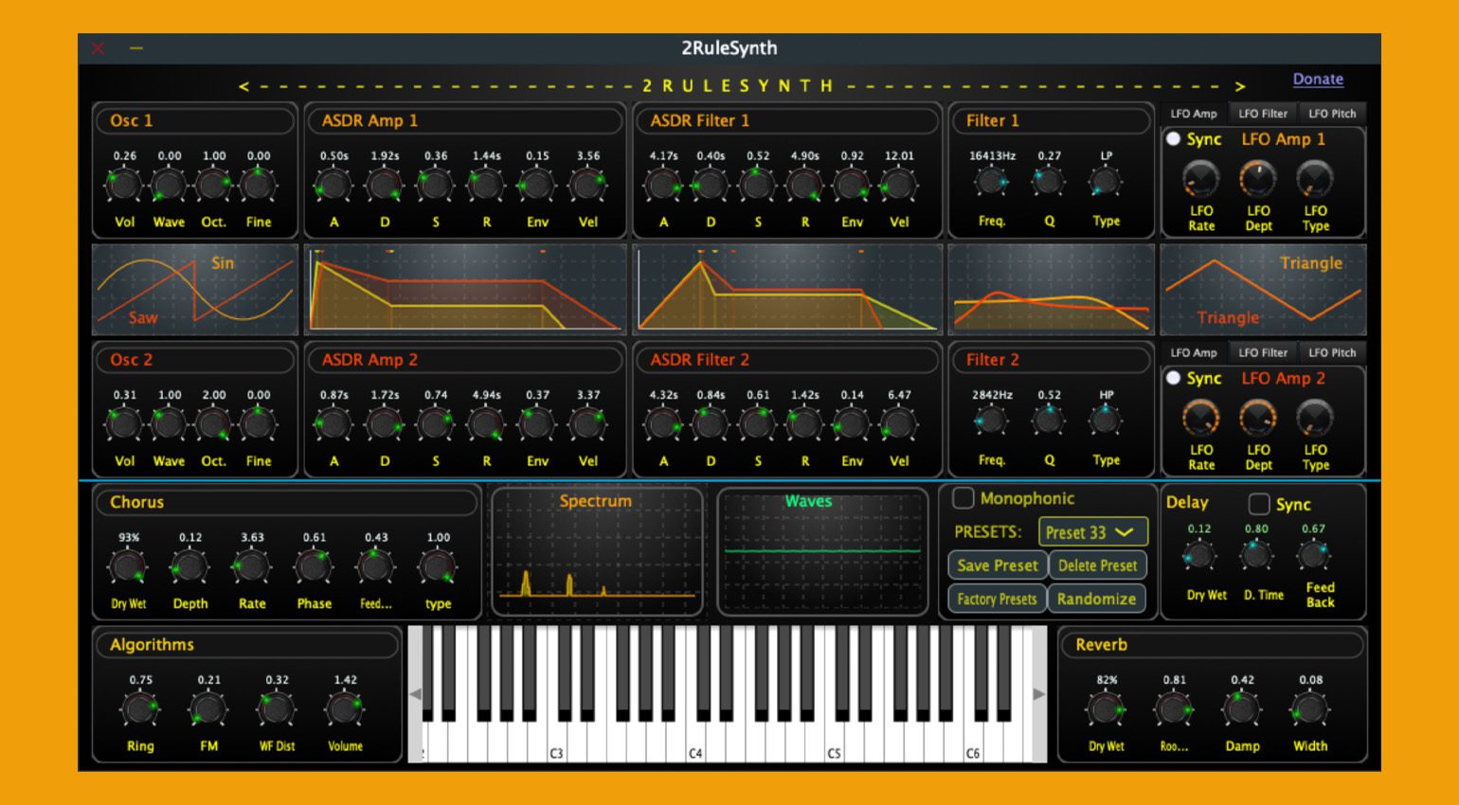Open Factory Presets
This screenshot has height=805, width=1459.
click(997, 599)
